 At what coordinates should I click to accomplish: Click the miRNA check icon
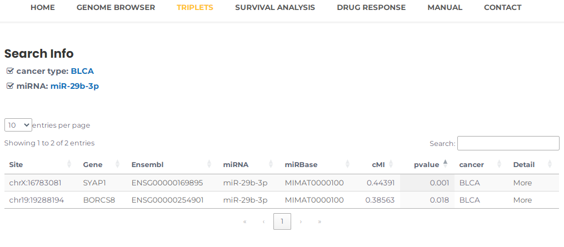tap(10, 86)
